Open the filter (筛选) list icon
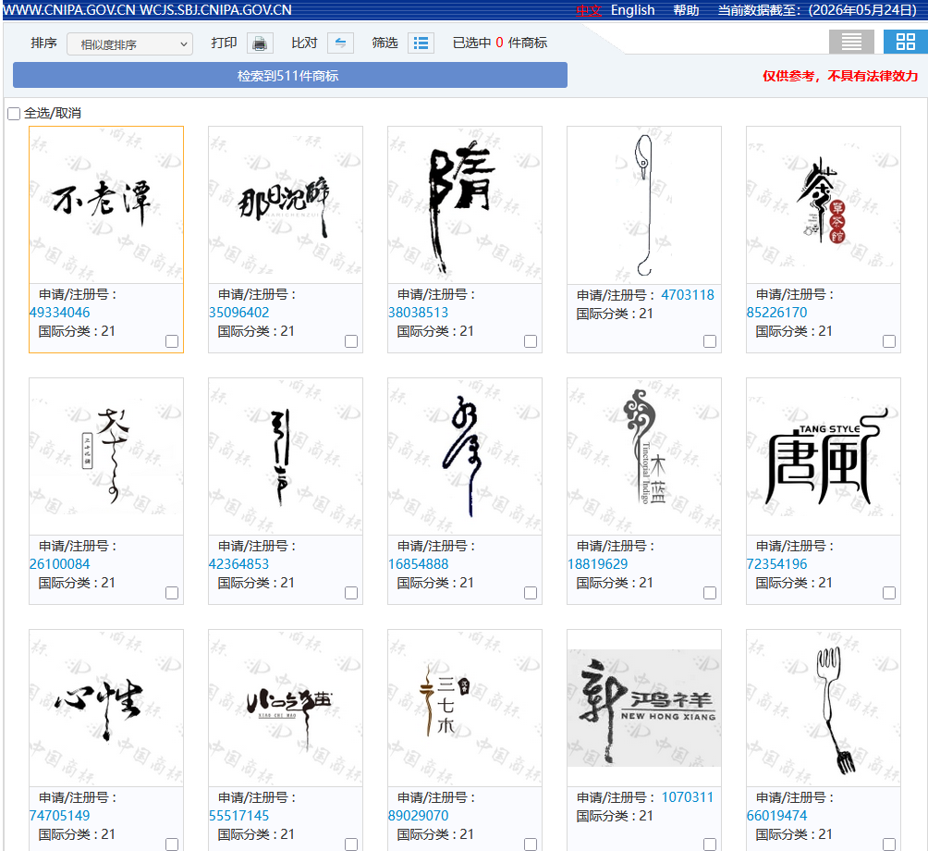928x851 pixels. click(421, 43)
